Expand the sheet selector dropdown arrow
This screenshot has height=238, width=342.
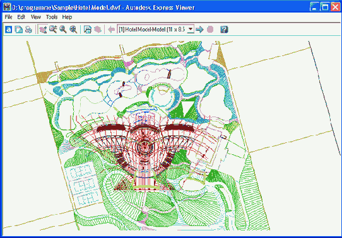191,29
